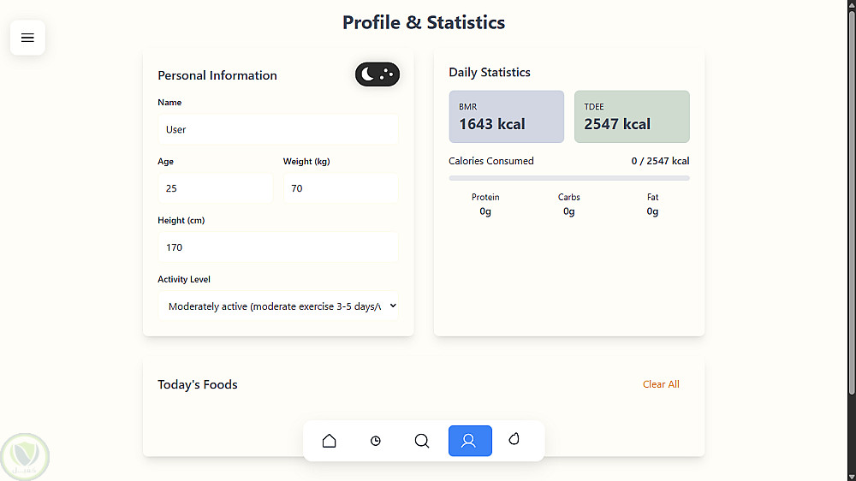Open the clock history tab
856x481 pixels.
point(376,441)
